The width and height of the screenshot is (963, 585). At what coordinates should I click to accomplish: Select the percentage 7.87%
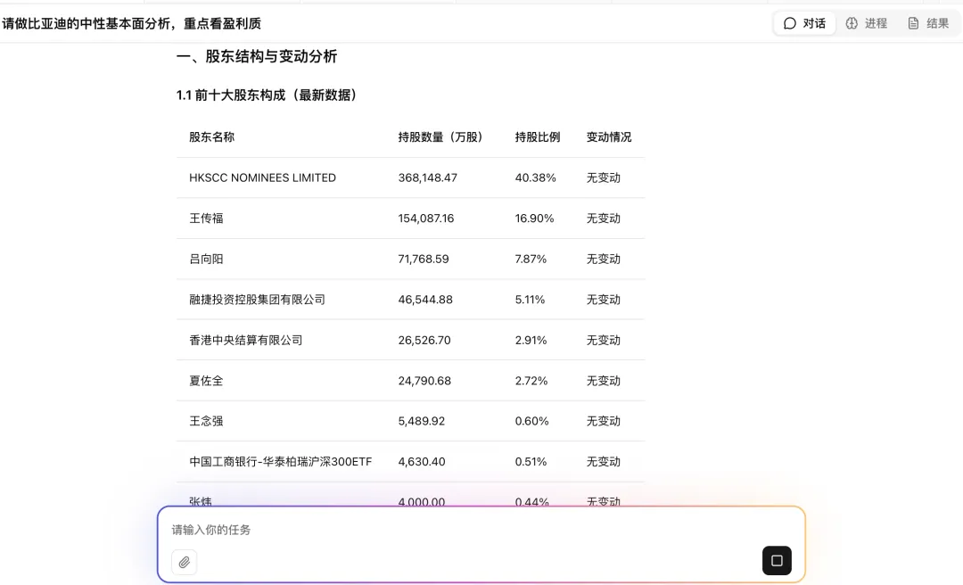tap(531, 259)
